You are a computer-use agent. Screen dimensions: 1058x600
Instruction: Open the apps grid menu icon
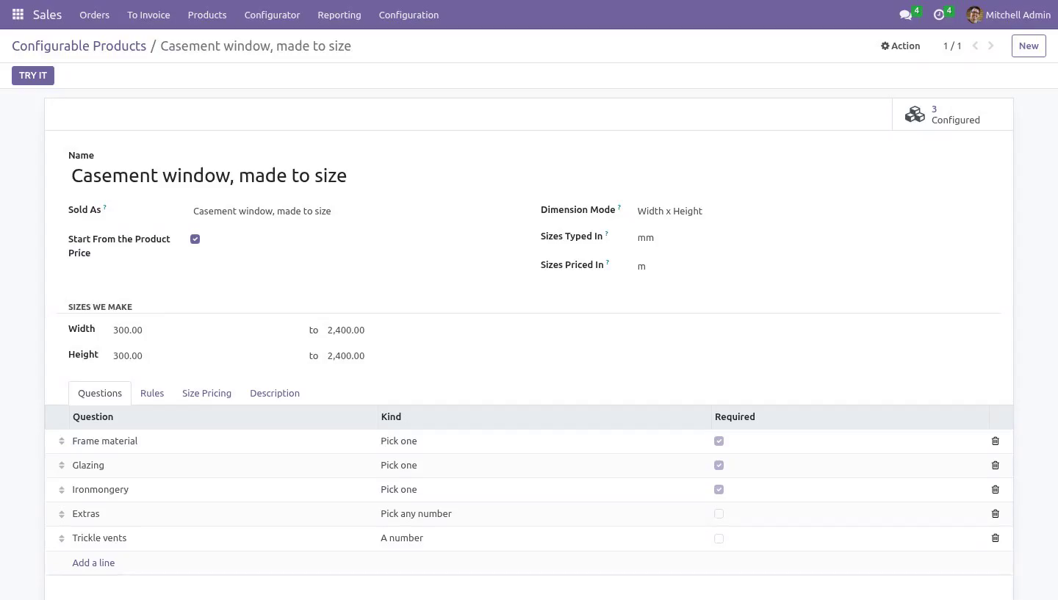18,15
